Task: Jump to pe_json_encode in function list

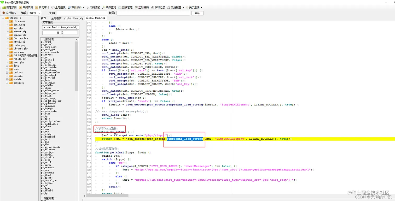Action: pyautogui.click(x=50, y=52)
